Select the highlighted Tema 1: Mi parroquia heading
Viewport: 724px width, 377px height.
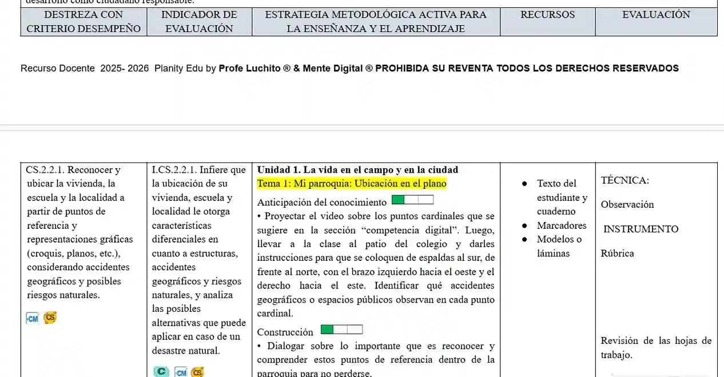point(352,184)
